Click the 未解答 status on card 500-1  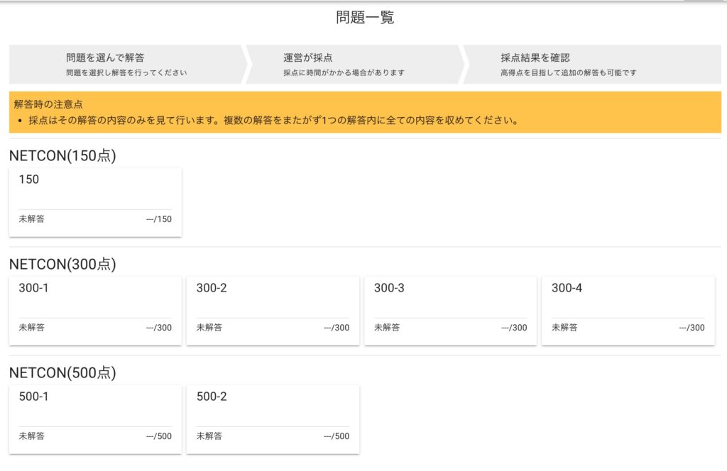pos(31,436)
